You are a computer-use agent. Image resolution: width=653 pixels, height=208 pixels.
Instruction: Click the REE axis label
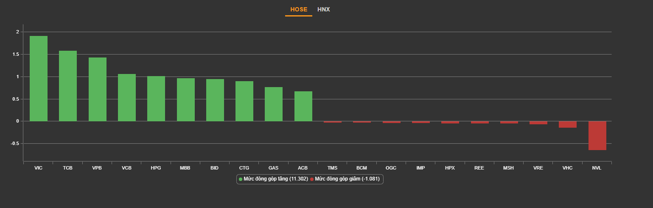pyautogui.click(x=479, y=168)
